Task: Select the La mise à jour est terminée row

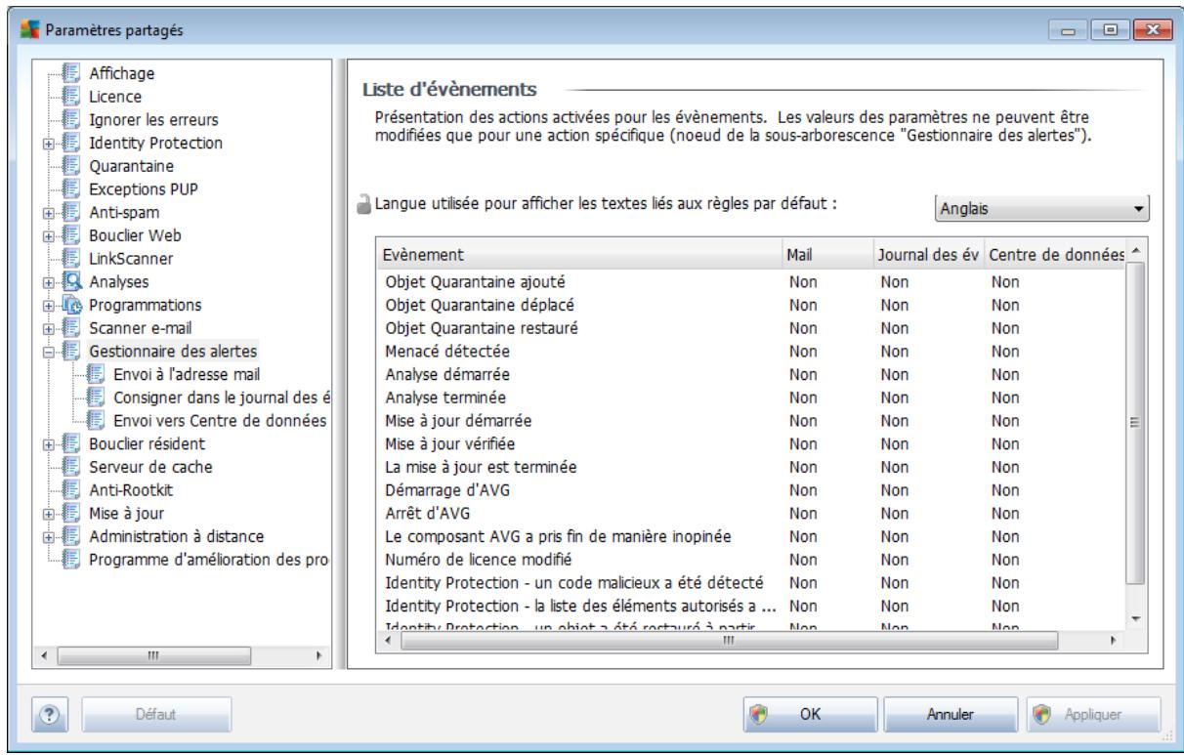Action: pos(752,466)
